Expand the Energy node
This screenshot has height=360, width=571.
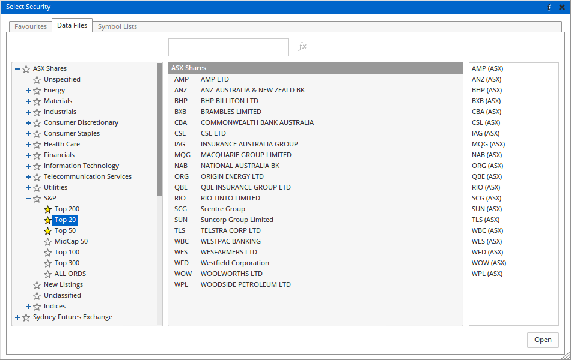[x=28, y=91]
